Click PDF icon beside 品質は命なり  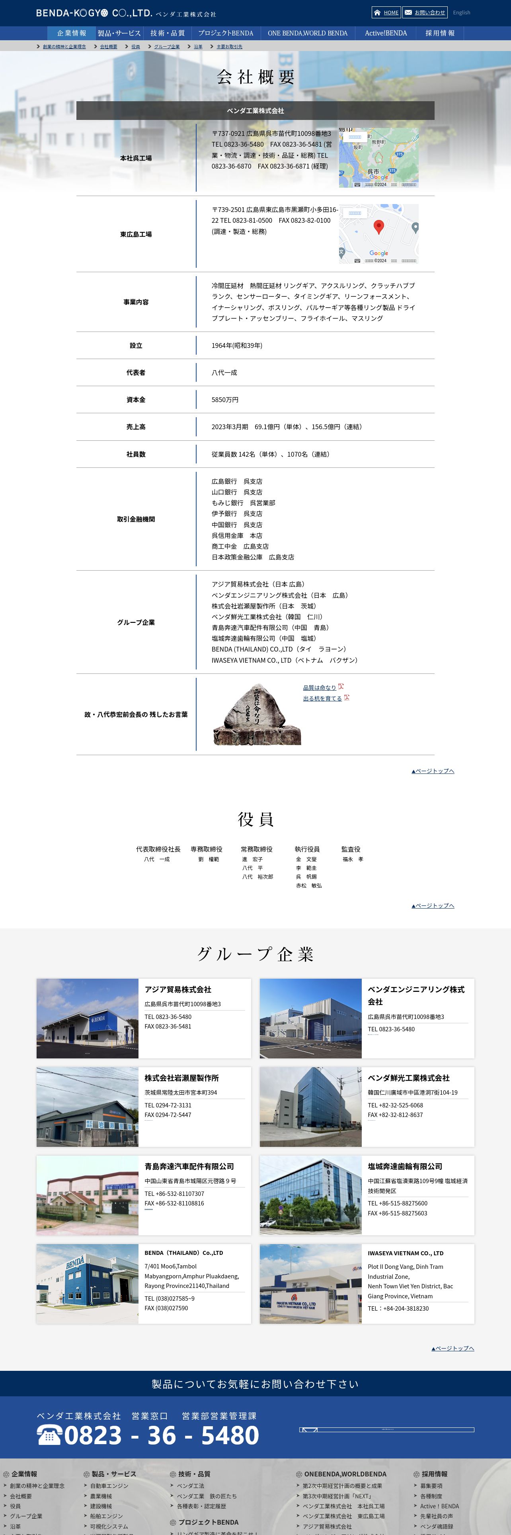click(x=341, y=687)
